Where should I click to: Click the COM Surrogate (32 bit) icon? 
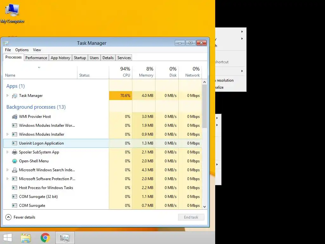tap(15, 197)
